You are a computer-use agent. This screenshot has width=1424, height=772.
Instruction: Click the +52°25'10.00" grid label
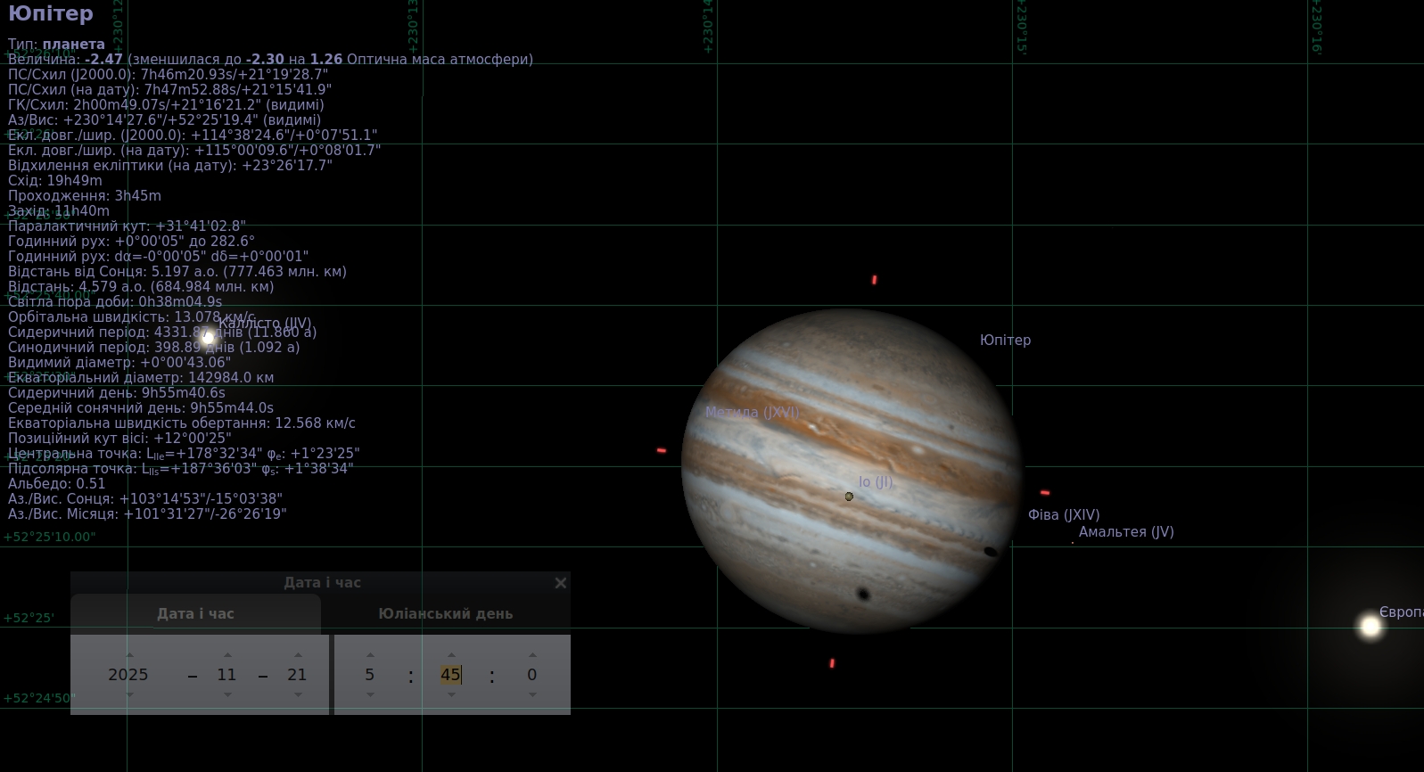point(49,537)
